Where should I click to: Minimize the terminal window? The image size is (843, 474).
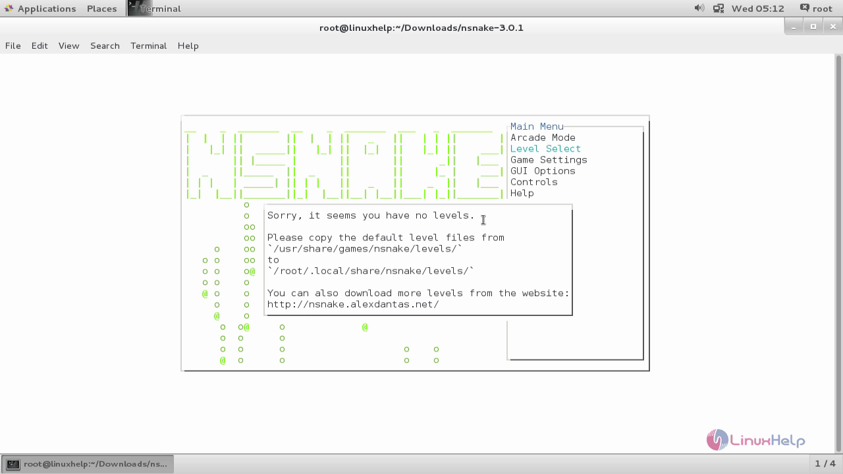[x=795, y=26]
